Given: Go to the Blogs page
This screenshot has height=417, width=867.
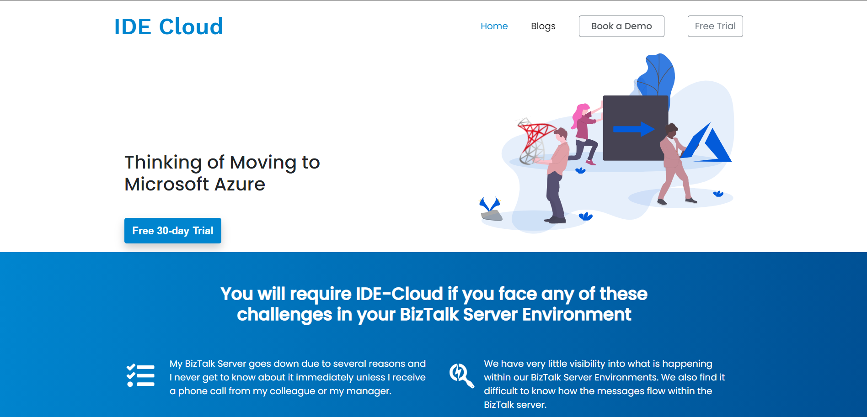Looking at the screenshot, I should click(x=543, y=26).
